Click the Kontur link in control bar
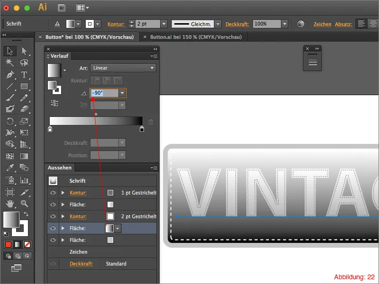 pyautogui.click(x=116, y=24)
